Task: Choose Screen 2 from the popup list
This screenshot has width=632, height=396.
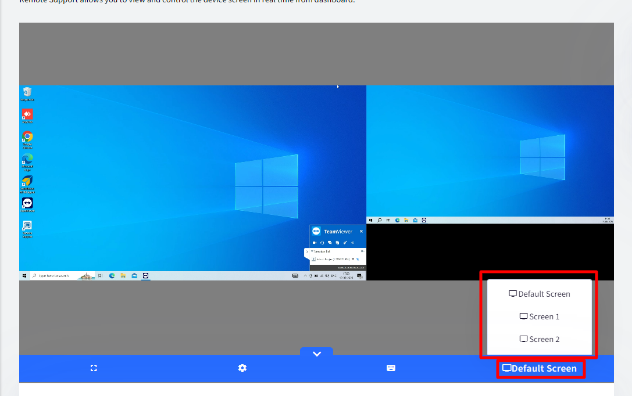Action: [x=540, y=339]
